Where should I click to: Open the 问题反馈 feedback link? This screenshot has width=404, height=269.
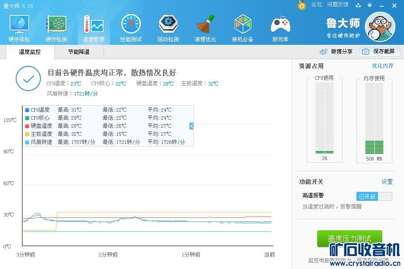(338, 4)
